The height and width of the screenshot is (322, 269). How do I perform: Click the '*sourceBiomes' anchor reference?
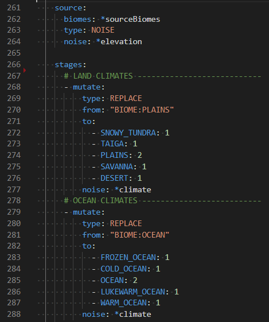(x=130, y=20)
